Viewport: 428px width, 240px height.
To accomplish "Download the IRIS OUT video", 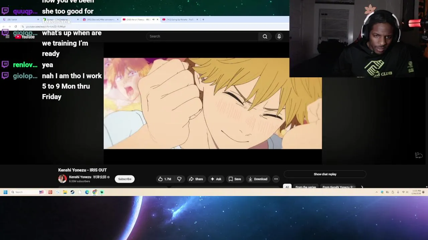I will point(258,179).
